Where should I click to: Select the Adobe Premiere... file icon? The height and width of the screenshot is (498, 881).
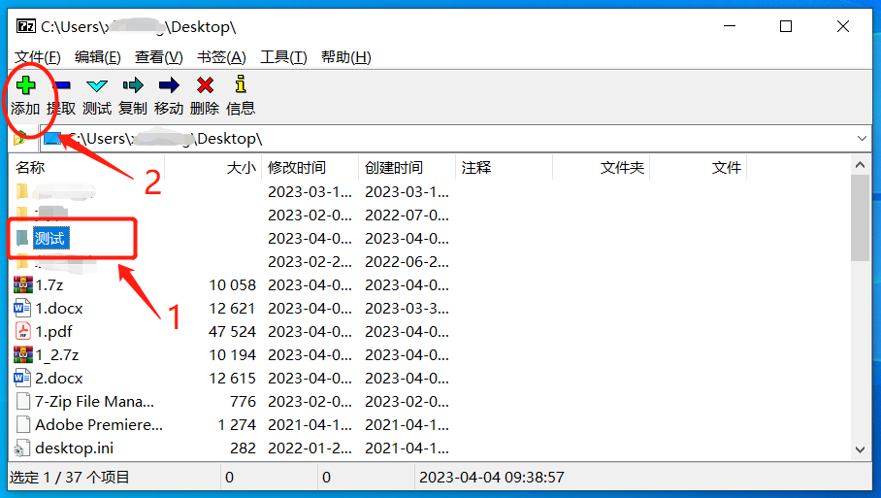23,424
